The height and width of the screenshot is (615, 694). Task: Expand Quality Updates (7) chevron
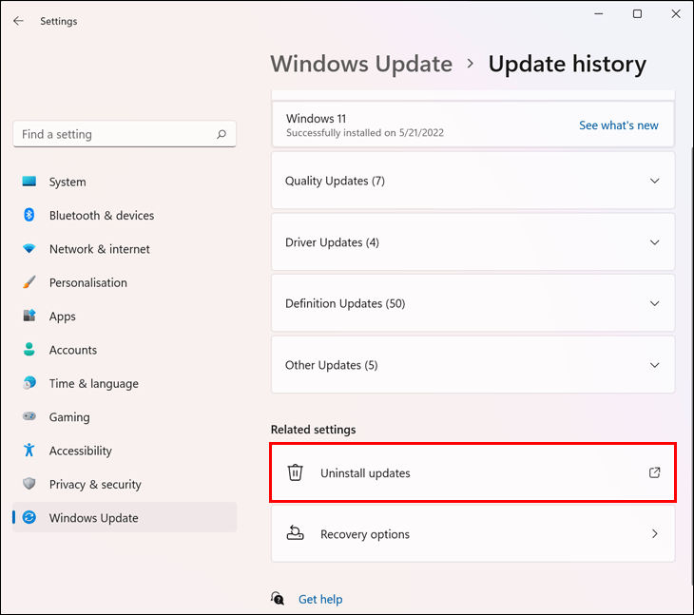tap(655, 181)
